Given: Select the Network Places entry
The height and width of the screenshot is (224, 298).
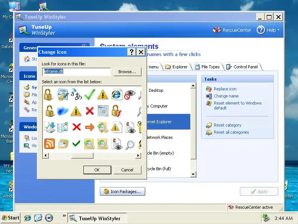Looking at the screenshot, I should pyautogui.click(x=168, y=137).
